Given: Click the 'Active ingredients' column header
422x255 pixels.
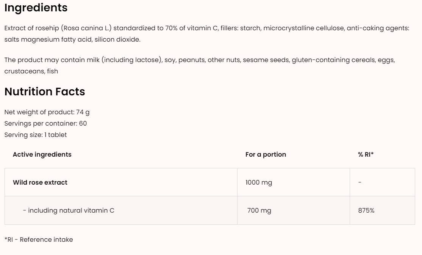Looking at the screenshot, I should click(x=42, y=154).
